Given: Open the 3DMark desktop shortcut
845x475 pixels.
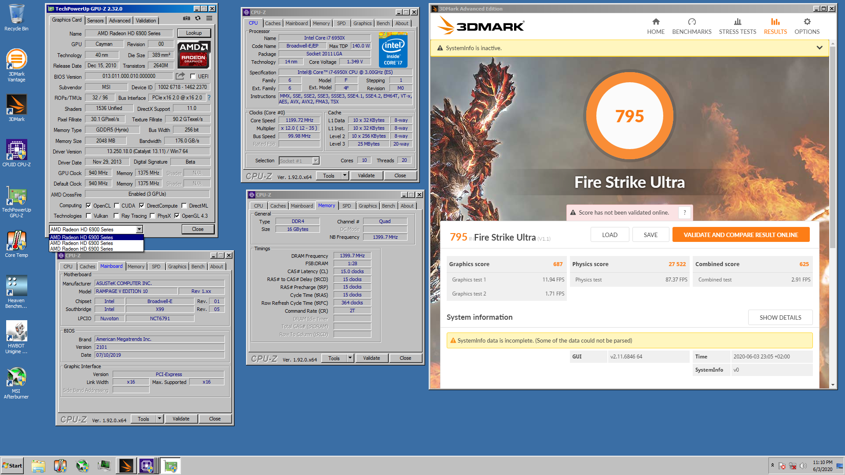Looking at the screenshot, I should 16,108.
